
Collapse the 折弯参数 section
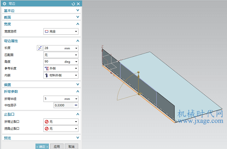(78, 91)
